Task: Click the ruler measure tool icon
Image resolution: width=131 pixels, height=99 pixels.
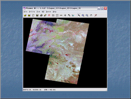Action: [61, 15]
